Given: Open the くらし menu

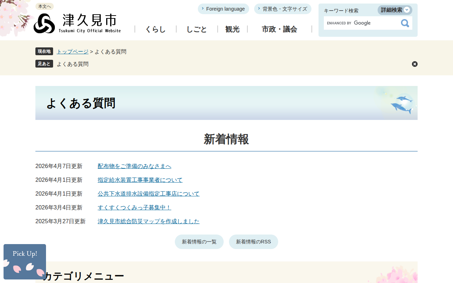Looking at the screenshot, I should tap(155, 29).
